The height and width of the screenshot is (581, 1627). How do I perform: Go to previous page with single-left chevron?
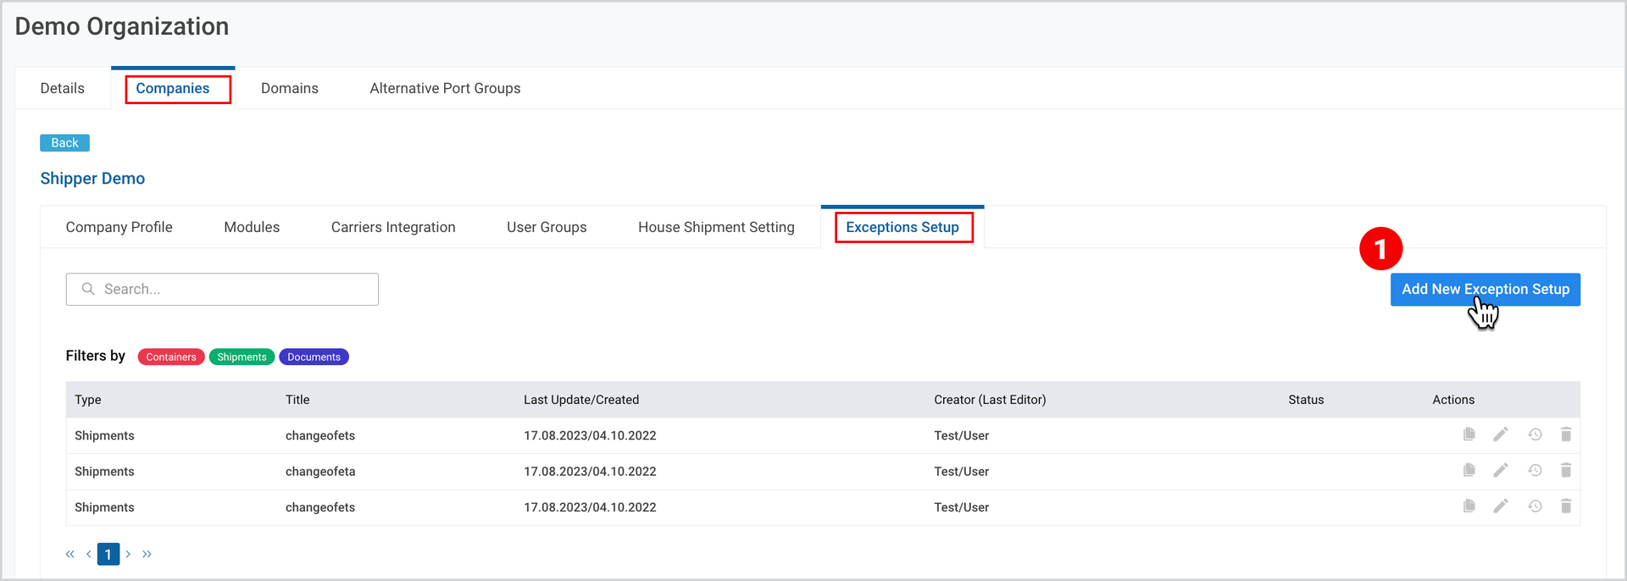(x=88, y=554)
